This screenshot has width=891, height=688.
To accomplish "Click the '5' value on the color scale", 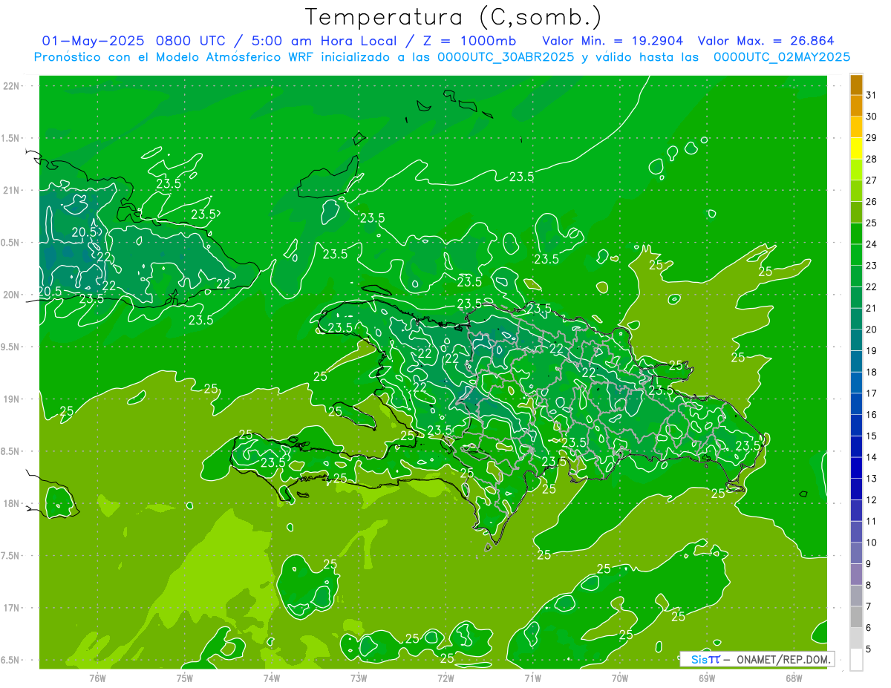I will (x=869, y=649).
